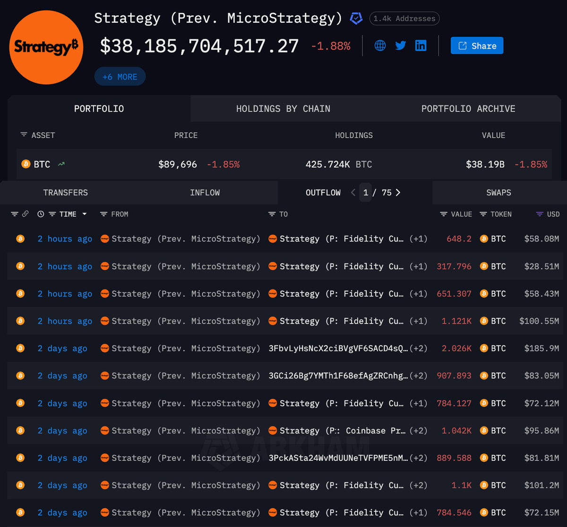This screenshot has height=527, width=567.
Task: Go to previous outflow page arrow
Action: point(353,193)
